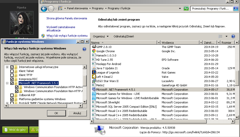Click the change view icon in toolbar

coord(220,36)
